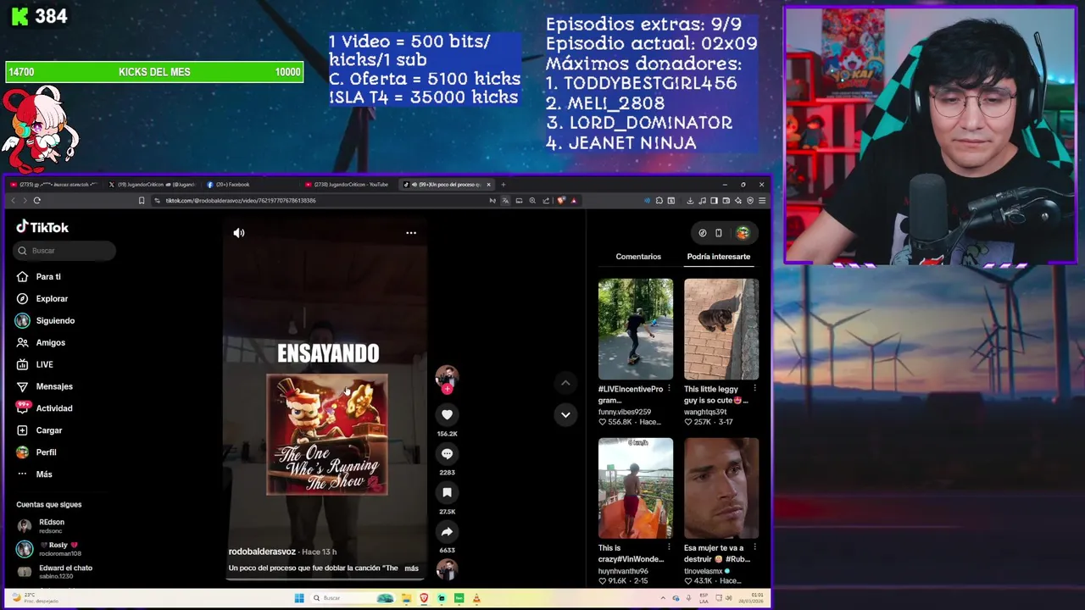Open 'Esa mujer te va a destruir' thumbnail
The image size is (1085, 610).
[721, 488]
